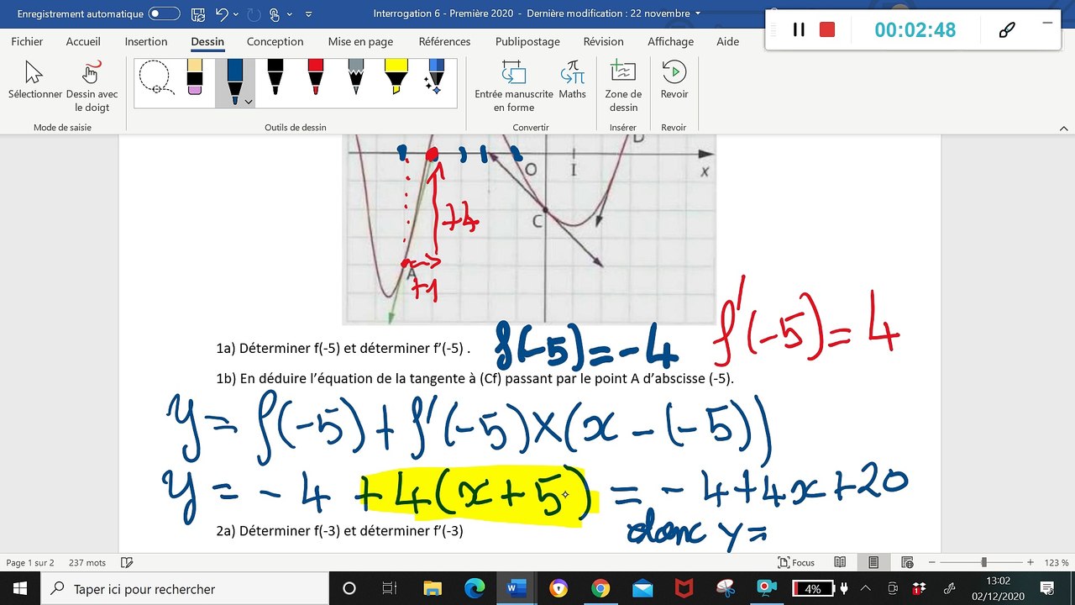The height and width of the screenshot is (605, 1075).
Task: Click the touch/mouse mode icon
Action: tap(274, 13)
